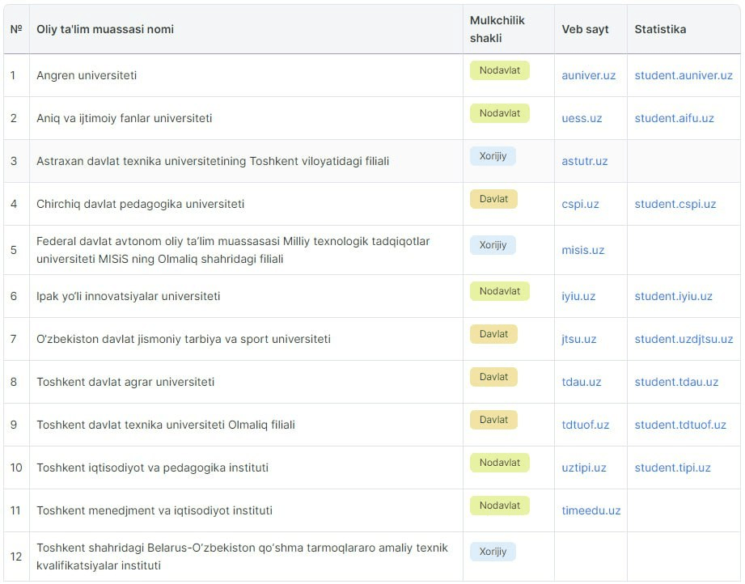Open student.tdtuof.uz statistics link
Image resolution: width=745 pixels, height=584 pixels.
pos(680,425)
